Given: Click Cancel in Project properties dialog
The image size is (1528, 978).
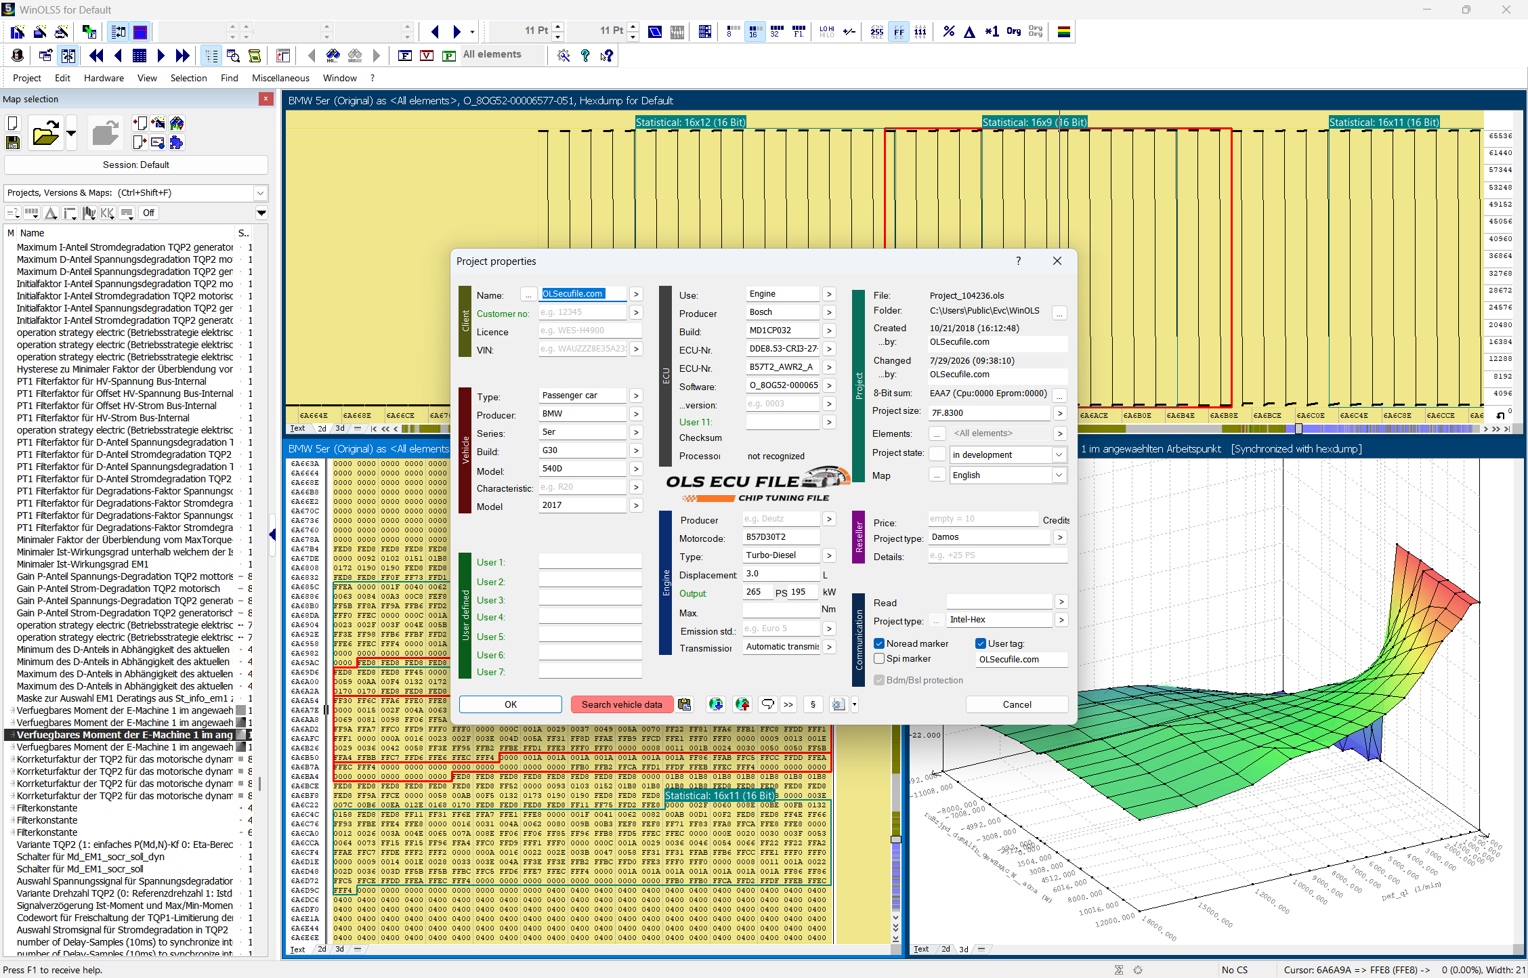Looking at the screenshot, I should coord(1017,704).
